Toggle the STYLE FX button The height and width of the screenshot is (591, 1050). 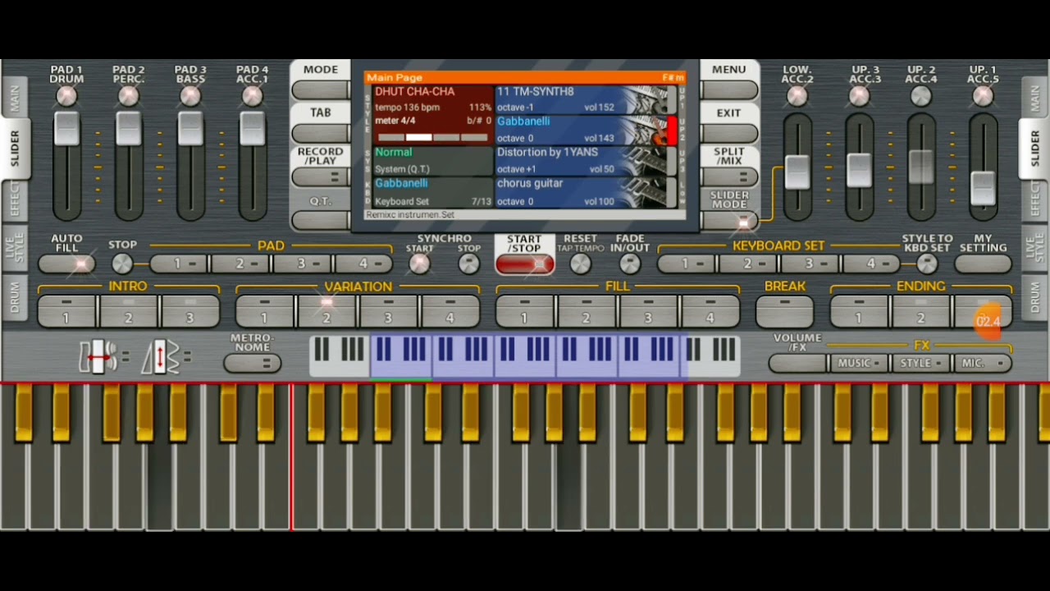pos(920,363)
